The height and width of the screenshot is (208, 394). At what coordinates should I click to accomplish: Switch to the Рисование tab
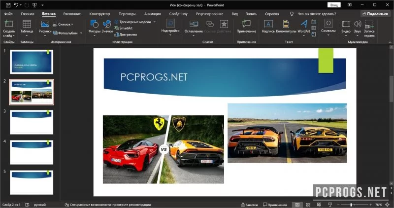(x=72, y=14)
